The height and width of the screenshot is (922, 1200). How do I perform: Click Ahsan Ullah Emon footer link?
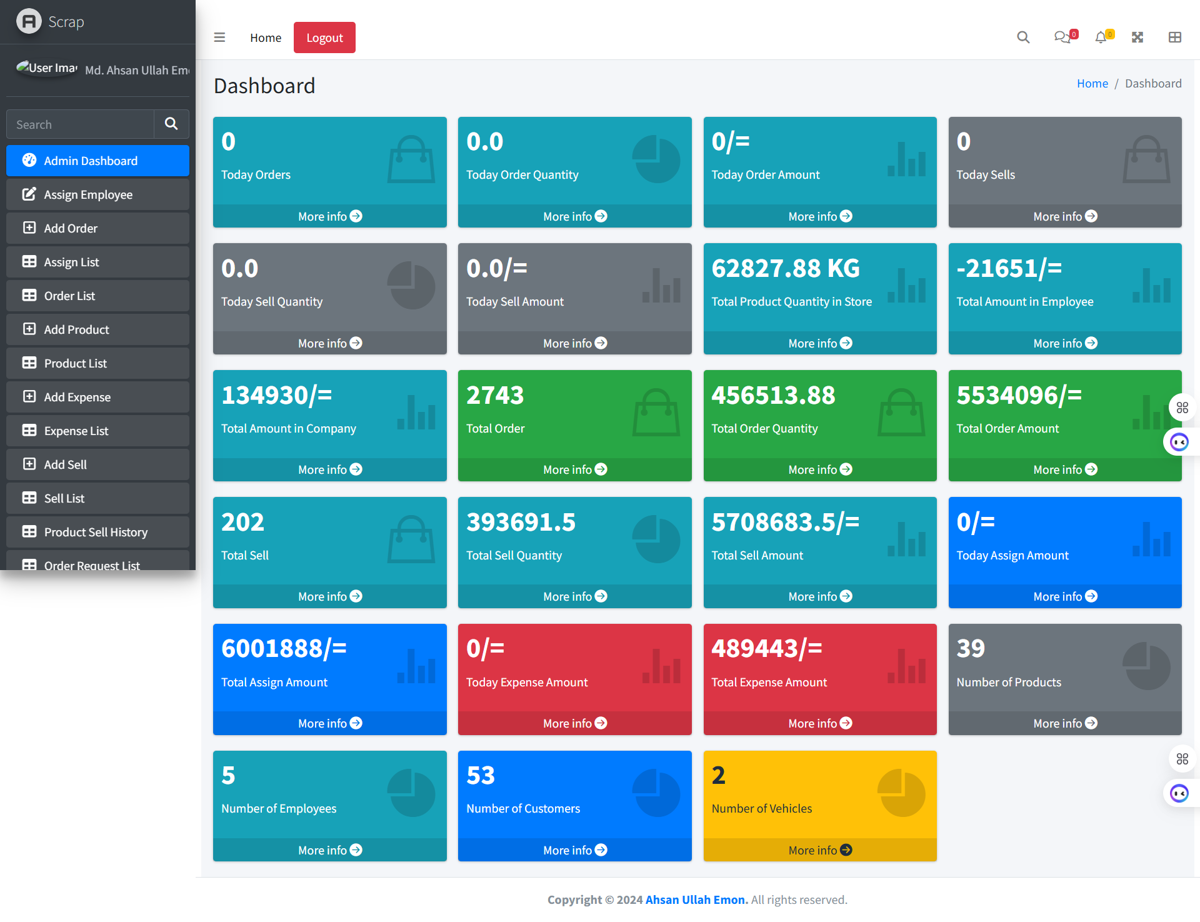point(696,899)
